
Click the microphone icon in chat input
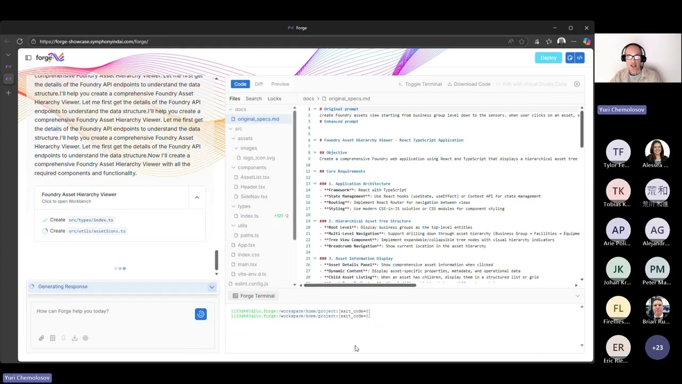click(x=63, y=338)
